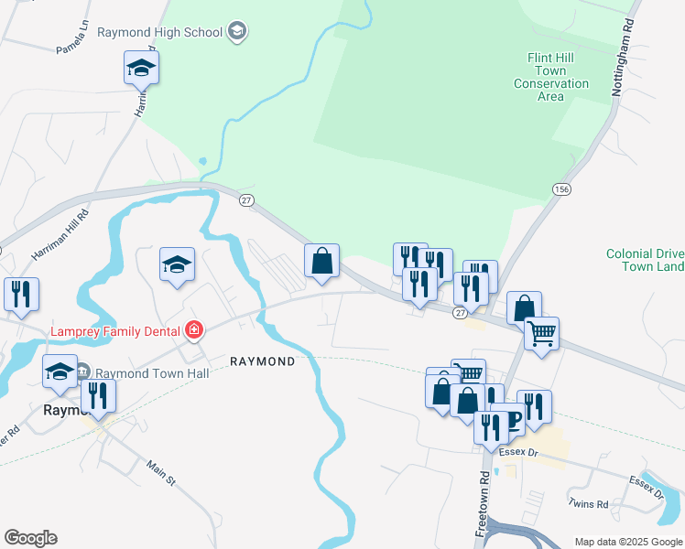
Task: Click the Map data ©2025 Google attribution
Action: (628, 542)
